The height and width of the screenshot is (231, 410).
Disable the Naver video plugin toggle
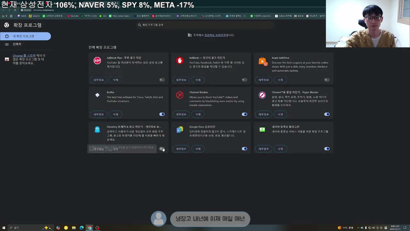pos(327,149)
